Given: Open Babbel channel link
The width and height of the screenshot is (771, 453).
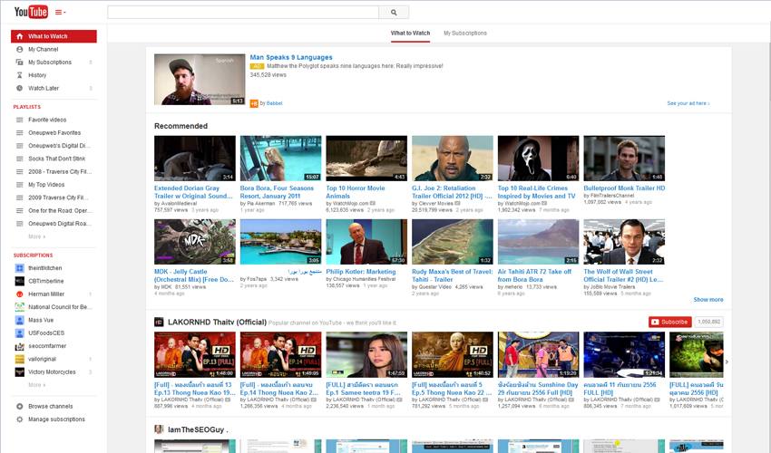Looking at the screenshot, I should coord(274,103).
